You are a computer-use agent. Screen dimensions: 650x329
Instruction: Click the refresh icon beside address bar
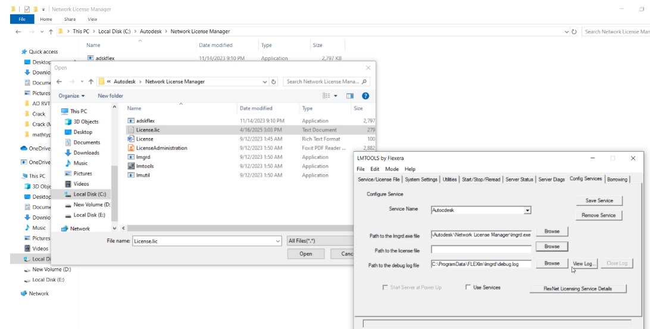(273, 82)
